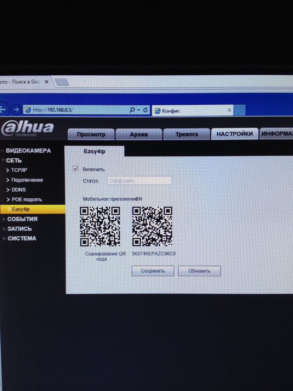This screenshot has height=391, width=293.
Task: Expand the ЗАПИСЬ section
Action: click(20, 229)
